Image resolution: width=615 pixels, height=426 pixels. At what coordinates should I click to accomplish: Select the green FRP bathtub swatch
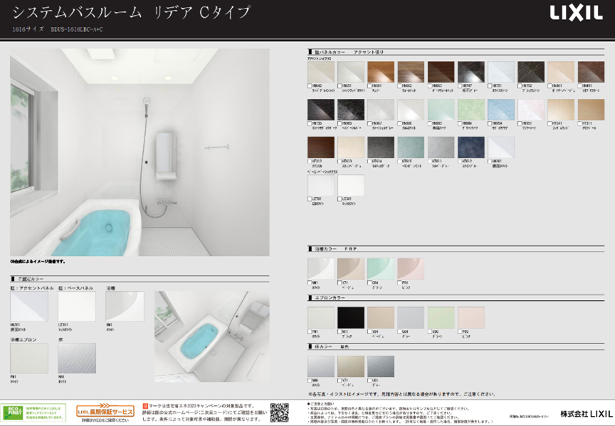tap(381, 269)
